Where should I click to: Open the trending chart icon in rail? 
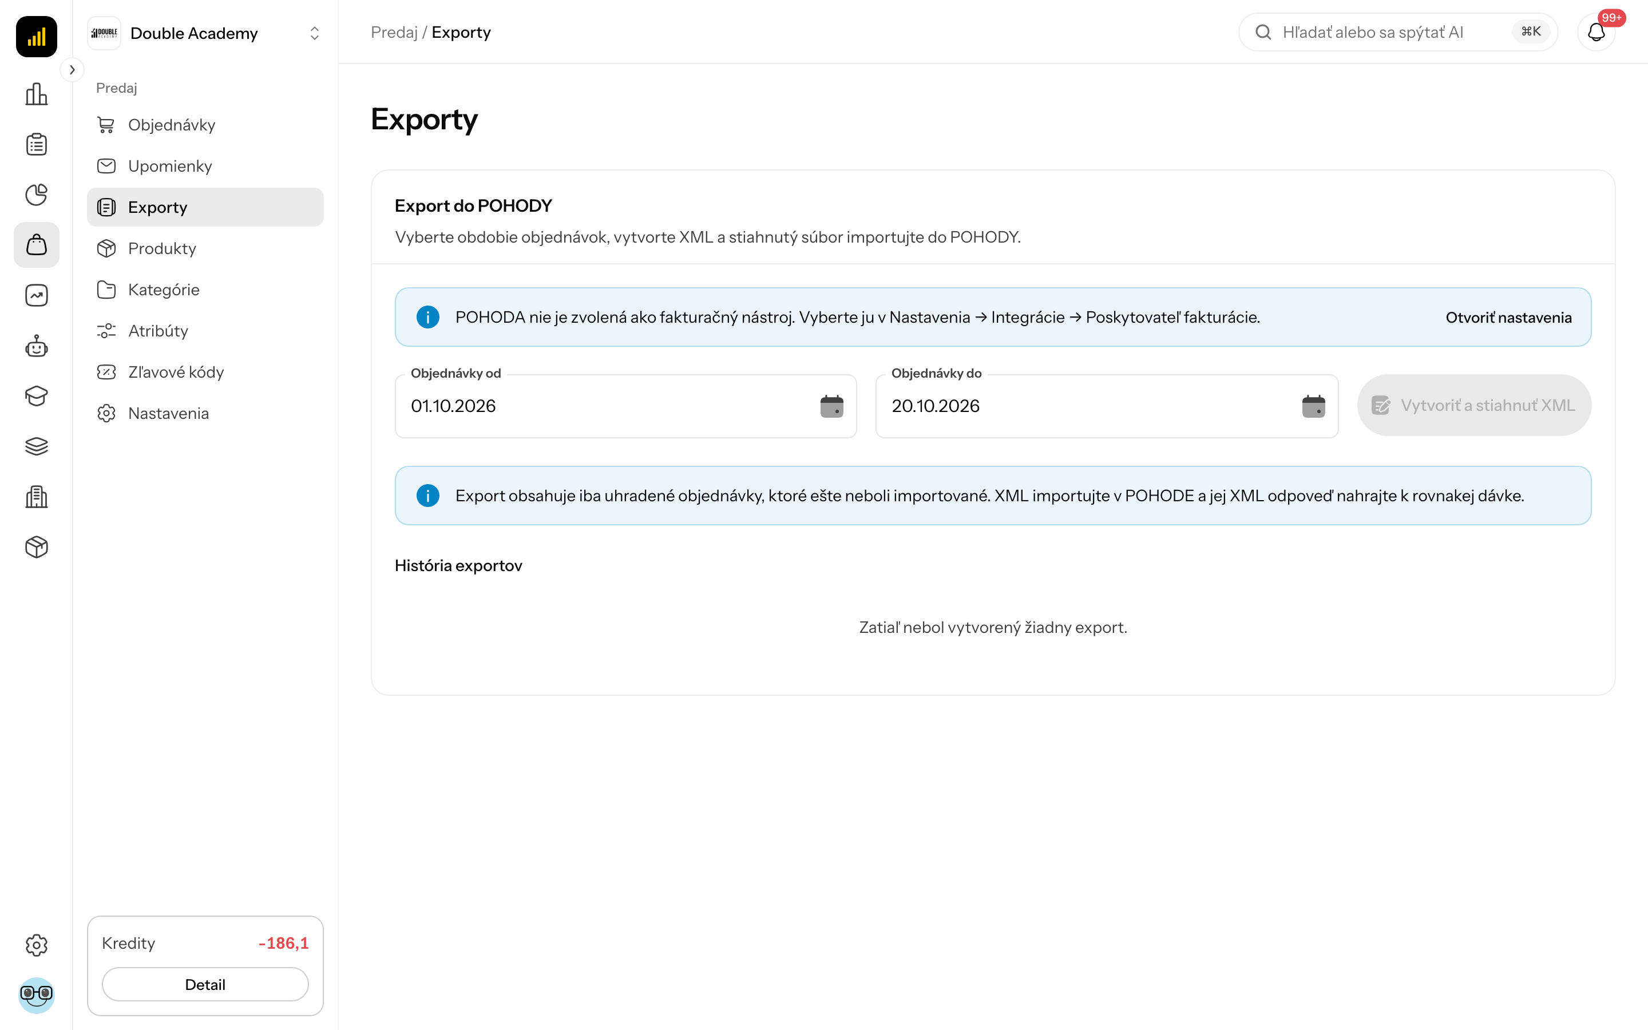coord(36,295)
